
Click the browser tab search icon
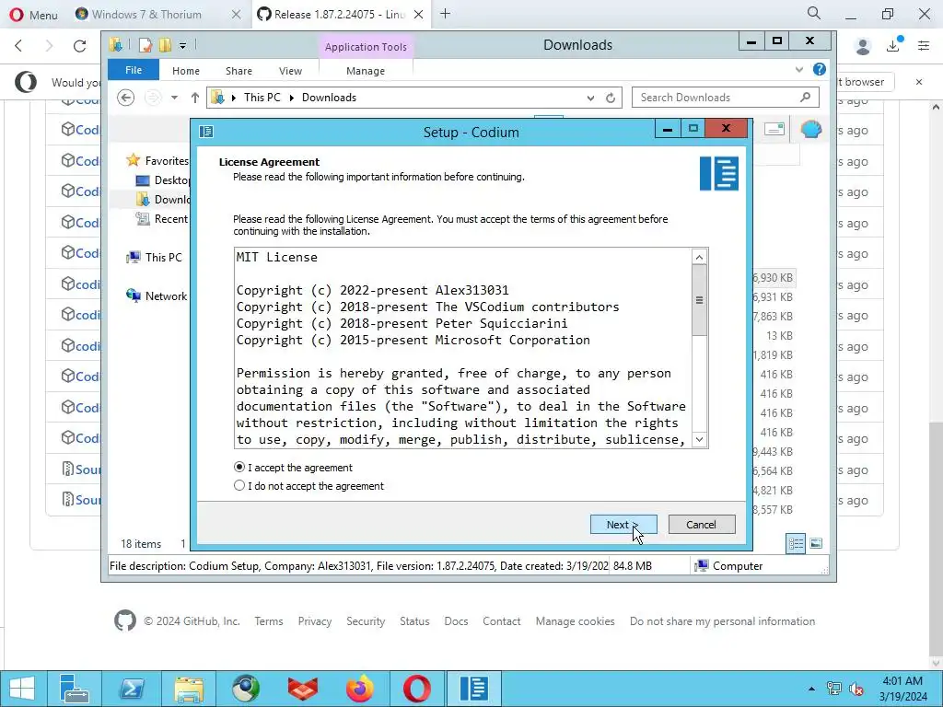(x=814, y=13)
